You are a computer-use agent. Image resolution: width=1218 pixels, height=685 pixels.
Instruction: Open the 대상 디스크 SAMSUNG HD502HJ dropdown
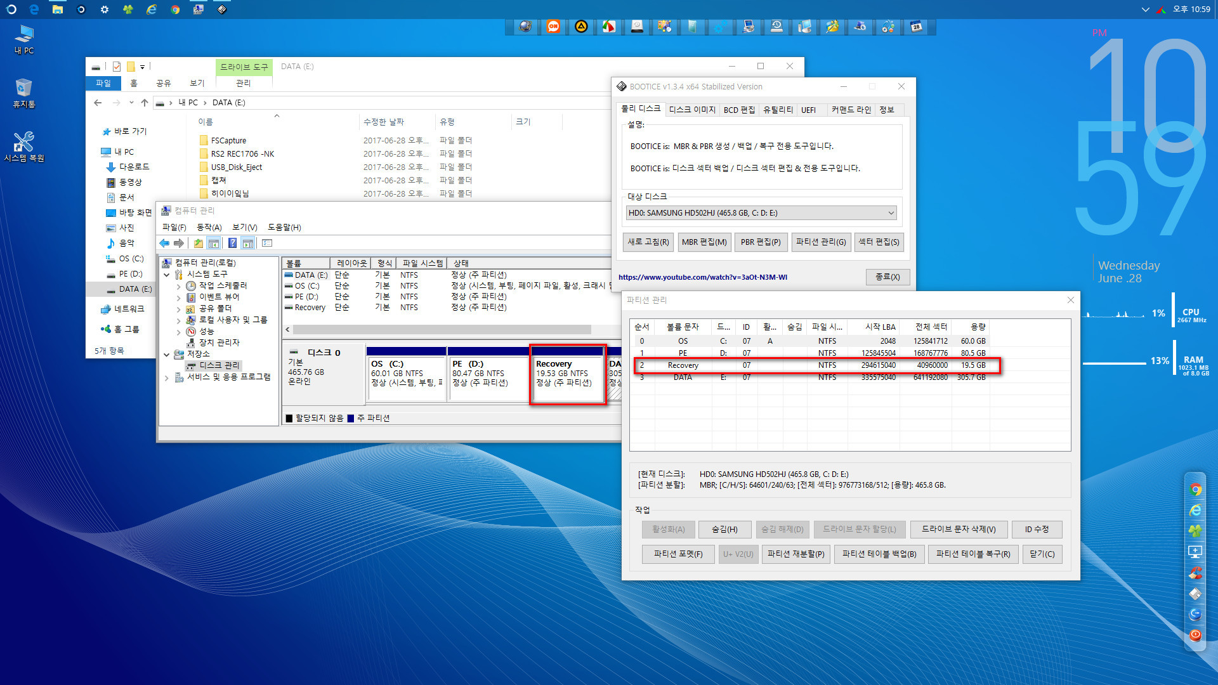[x=761, y=213]
